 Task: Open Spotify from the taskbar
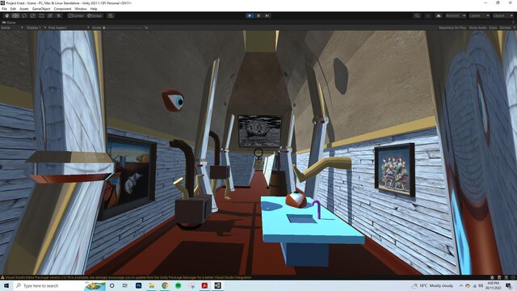178,285
